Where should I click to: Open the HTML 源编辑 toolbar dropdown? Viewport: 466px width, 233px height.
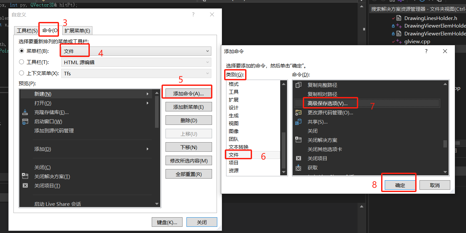pos(136,62)
